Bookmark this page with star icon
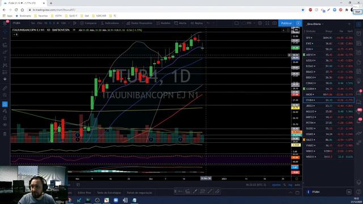 click(303, 10)
